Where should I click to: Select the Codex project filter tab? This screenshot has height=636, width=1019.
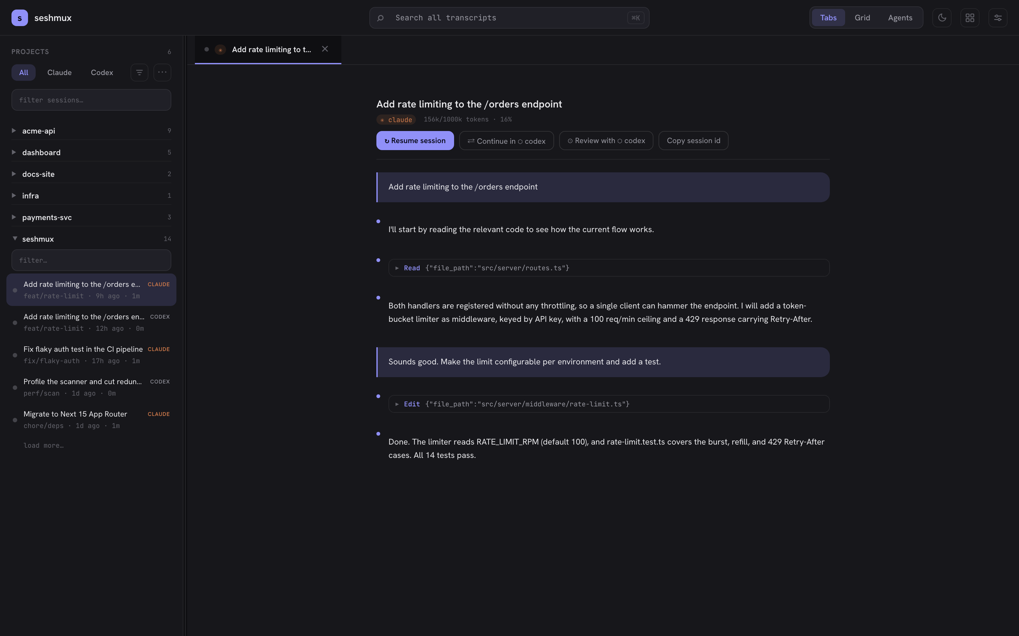coord(102,73)
